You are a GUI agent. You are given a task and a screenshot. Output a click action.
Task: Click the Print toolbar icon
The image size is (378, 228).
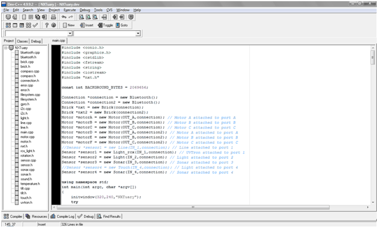coord(54,17)
